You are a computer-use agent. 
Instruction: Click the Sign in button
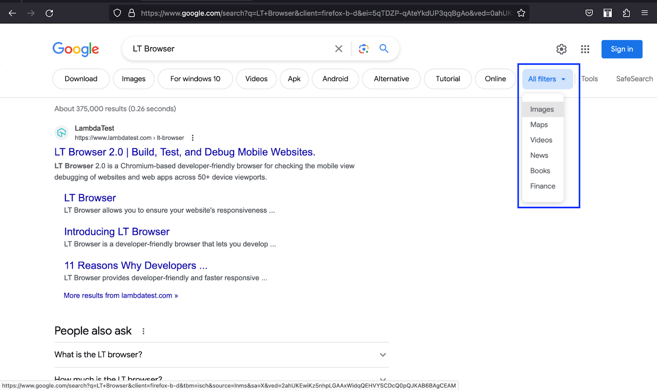pyautogui.click(x=621, y=49)
